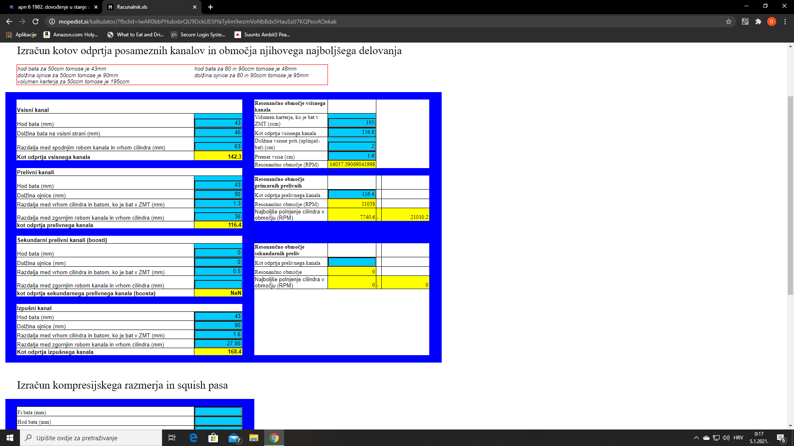This screenshot has width=794, height=446.
Task: Open Microsoft Store from taskbar
Action: tap(213, 438)
